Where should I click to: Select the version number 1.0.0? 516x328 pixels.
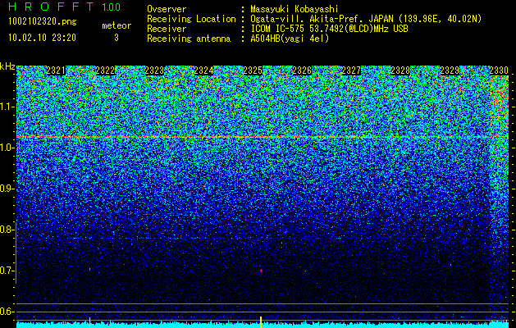tap(112, 7)
